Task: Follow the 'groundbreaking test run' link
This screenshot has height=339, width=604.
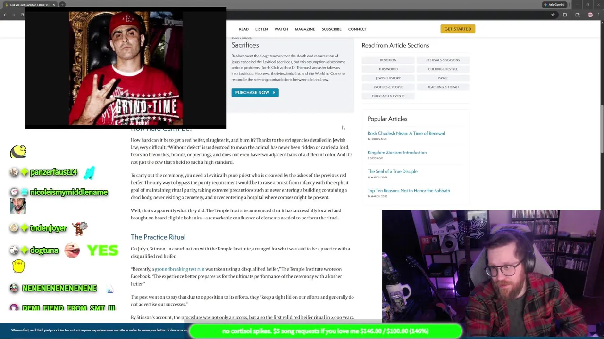Action: [179, 269]
